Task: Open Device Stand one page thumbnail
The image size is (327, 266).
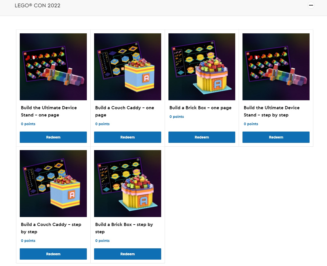Action: coord(53,67)
